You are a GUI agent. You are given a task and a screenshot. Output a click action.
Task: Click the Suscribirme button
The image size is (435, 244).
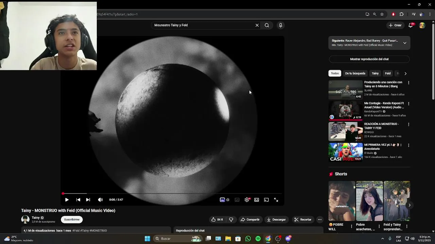coord(72,220)
